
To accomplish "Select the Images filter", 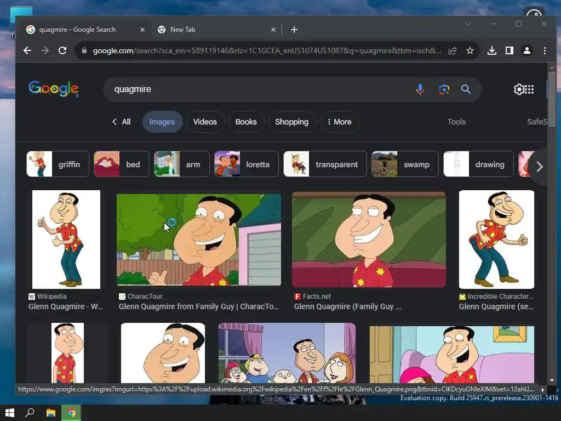I will point(162,122).
